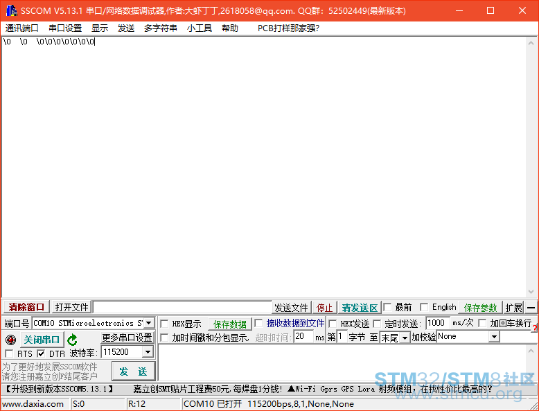Click COM10 已打开 status text

click(x=213, y=404)
